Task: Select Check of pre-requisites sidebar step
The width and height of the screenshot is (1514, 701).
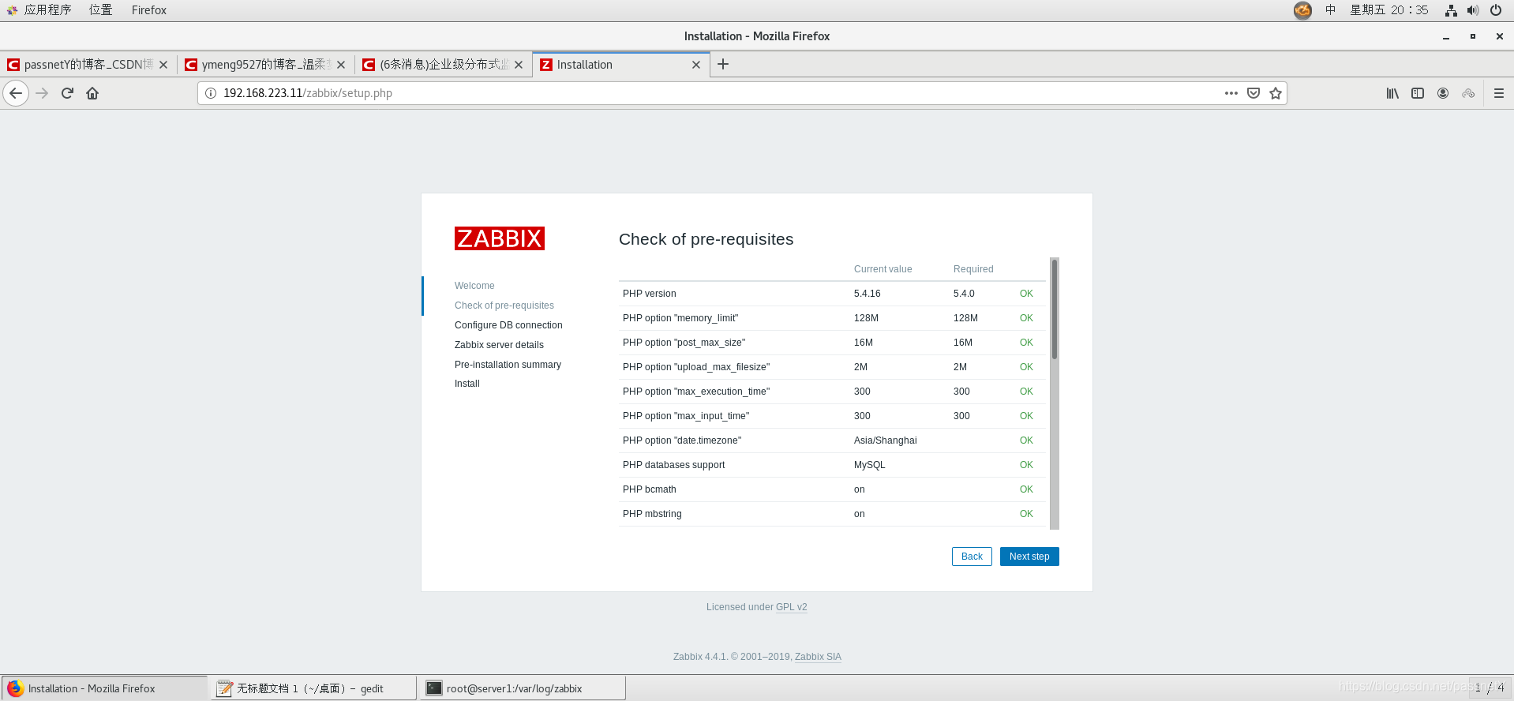Action: pos(504,306)
